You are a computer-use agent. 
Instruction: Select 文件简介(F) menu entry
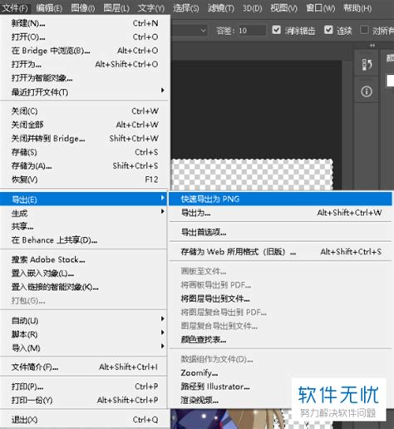[84, 367]
